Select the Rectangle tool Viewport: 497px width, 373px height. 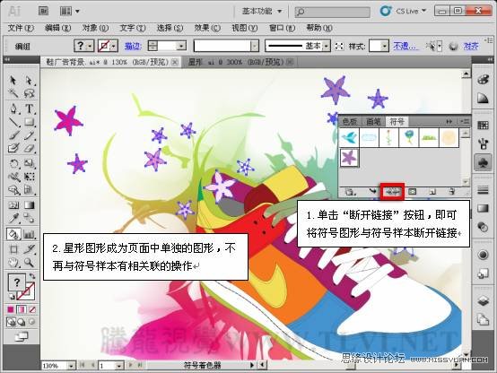point(30,122)
